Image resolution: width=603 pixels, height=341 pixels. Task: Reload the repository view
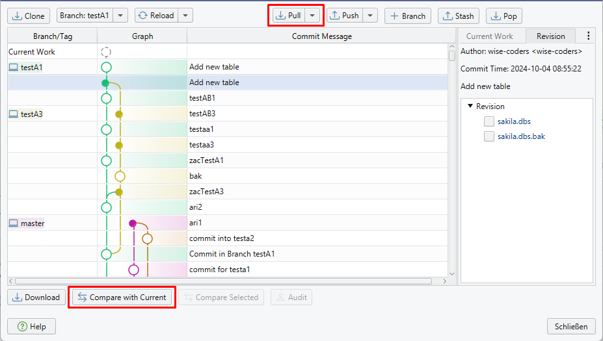point(156,16)
